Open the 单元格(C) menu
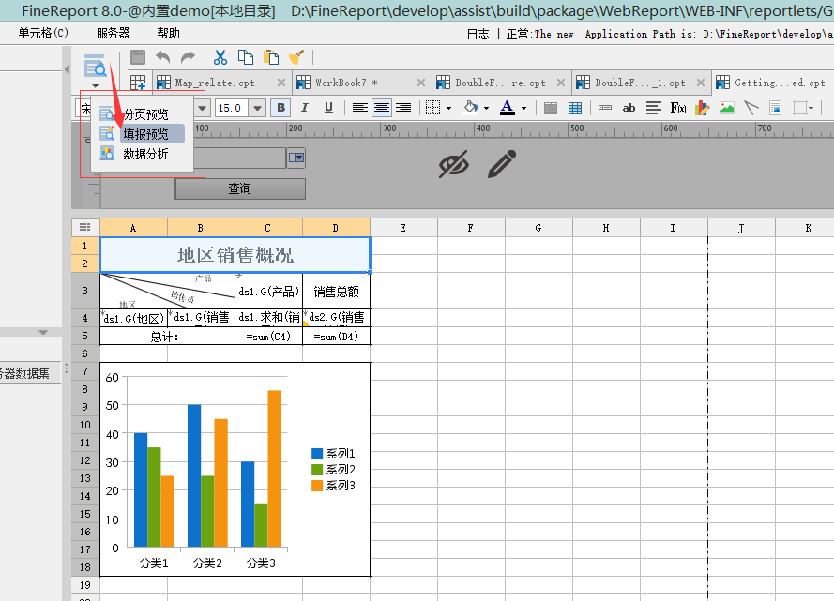The height and width of the screenshot is (601, 834). [43, 33]
